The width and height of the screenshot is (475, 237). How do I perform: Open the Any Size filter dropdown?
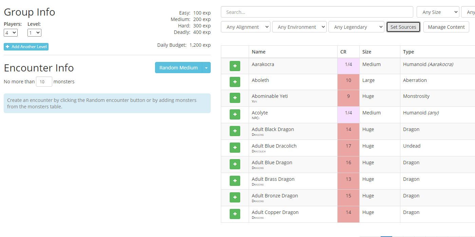pyautogui.click(x=438, y=12)
